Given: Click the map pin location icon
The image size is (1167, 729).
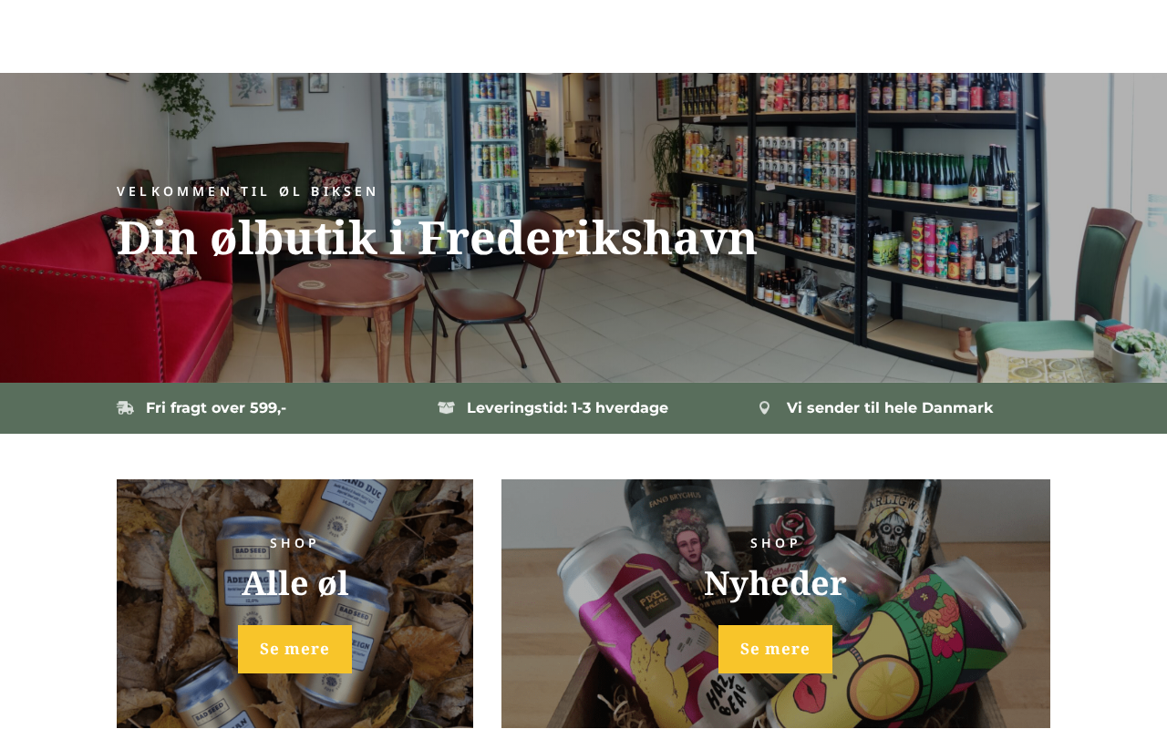Looking at the screenshot, I should [764, 408].
